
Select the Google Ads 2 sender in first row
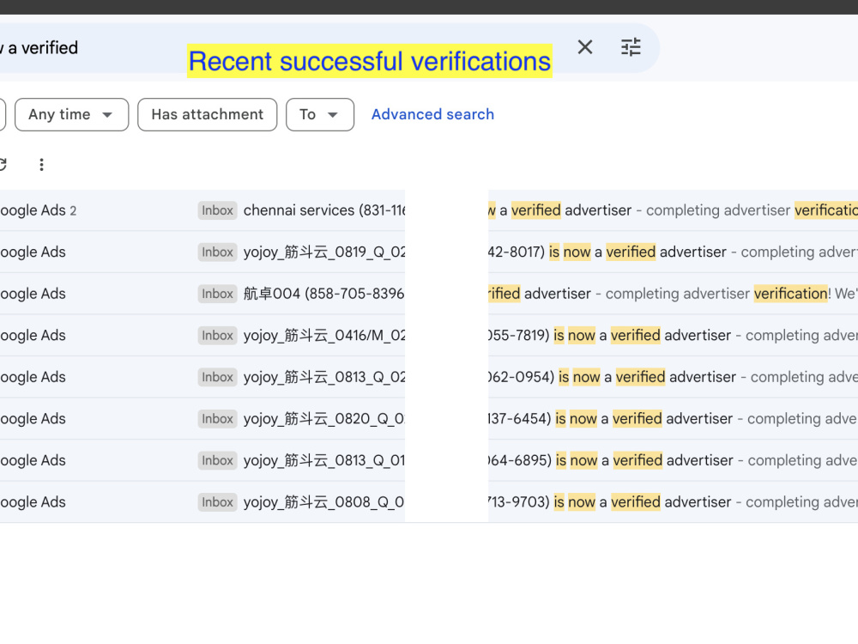pos(38,210)
